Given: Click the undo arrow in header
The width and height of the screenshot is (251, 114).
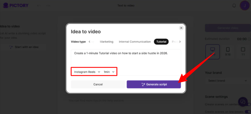Looking at the screenshot, I should point(39,6).
